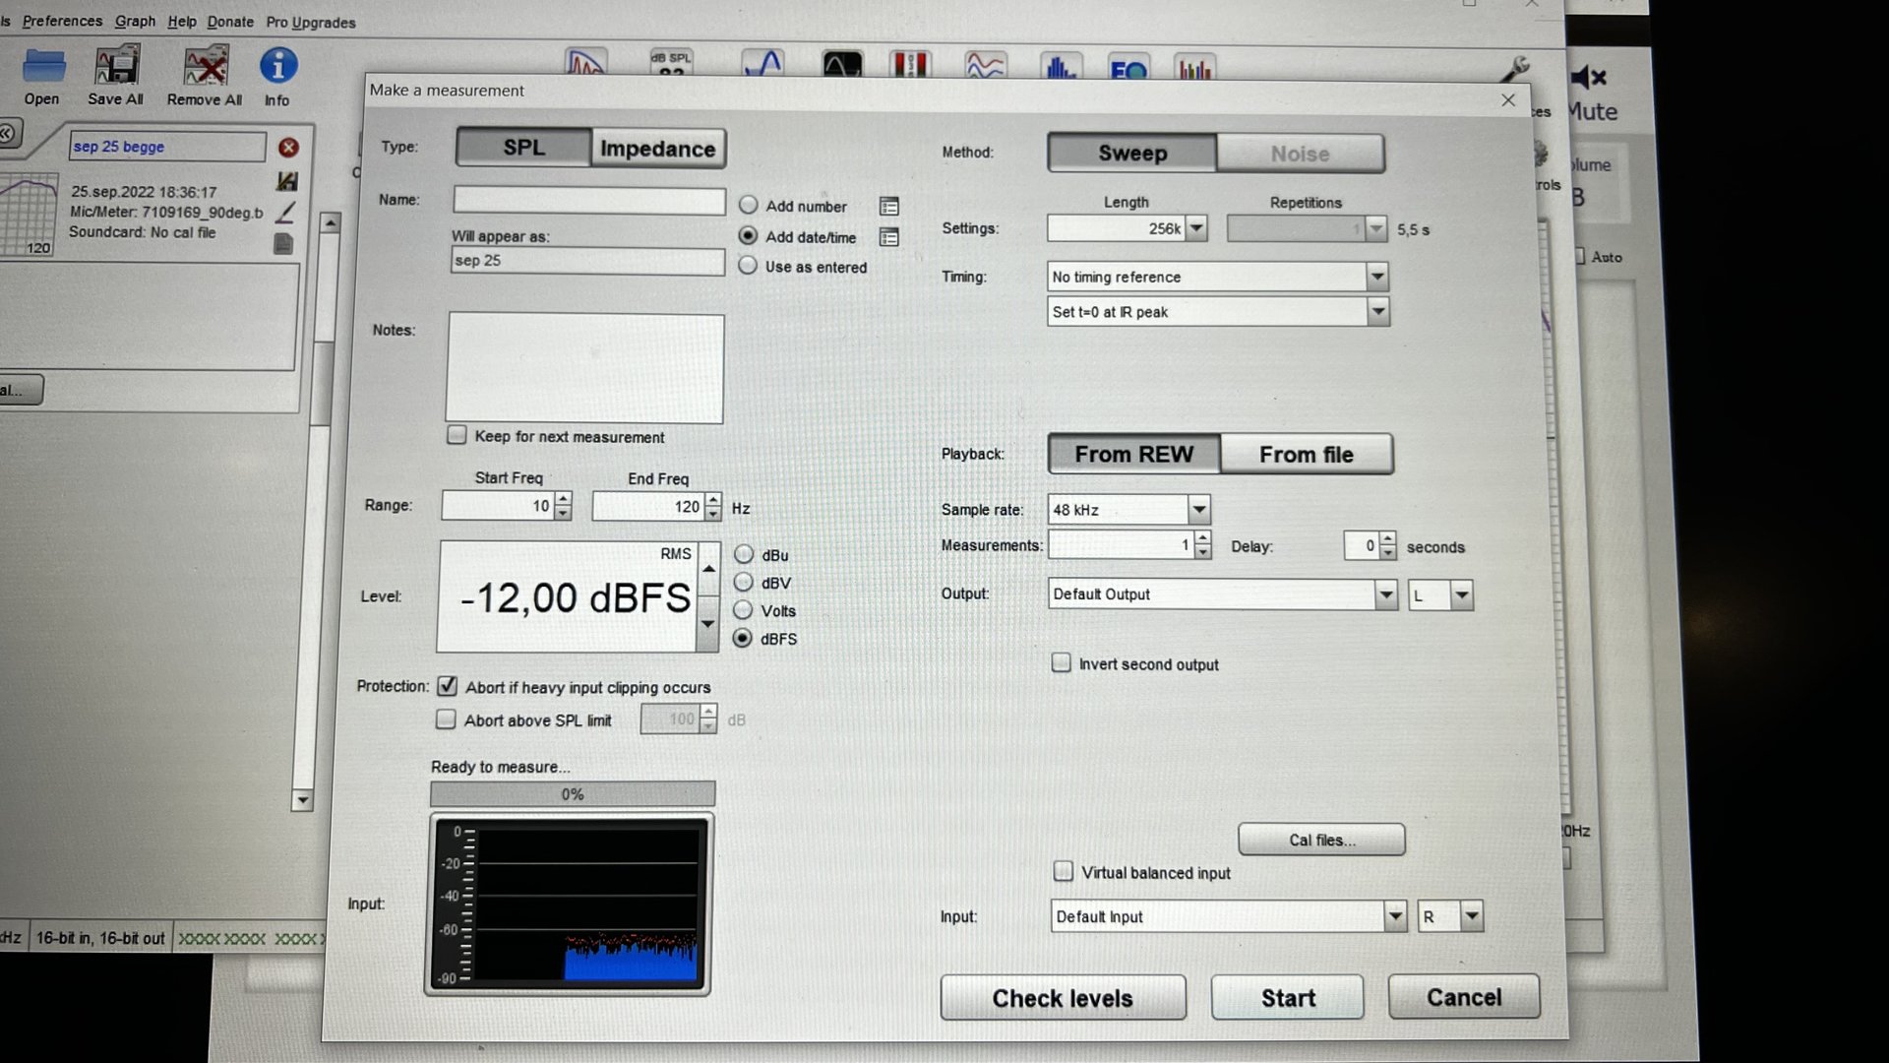Click the Open folder icon
Viewport: 1889px width, 1063px height.
(x=43, y=67)
